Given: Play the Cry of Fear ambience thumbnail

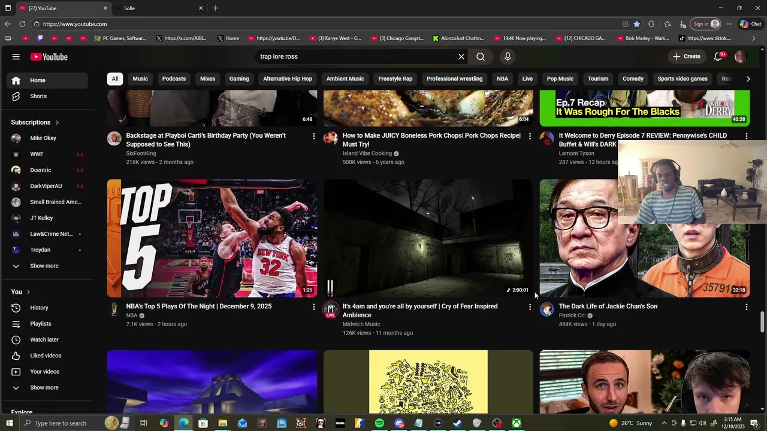Looking at the screenshot, I should click(x=428, y=238).
